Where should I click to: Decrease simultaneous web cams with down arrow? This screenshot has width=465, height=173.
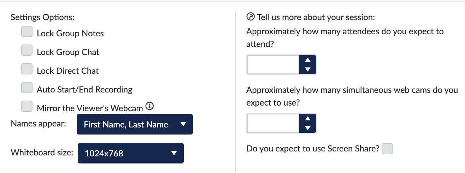(x=307, y=128)
